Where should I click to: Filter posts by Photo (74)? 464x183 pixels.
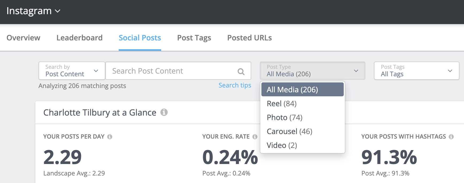(284, 117)
